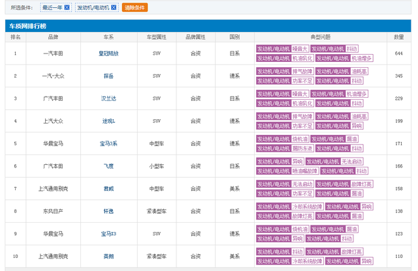The height and width of the screenshot is (271, 418).
Task: Open the 英朗 car series link
Action: pos(108,256)
